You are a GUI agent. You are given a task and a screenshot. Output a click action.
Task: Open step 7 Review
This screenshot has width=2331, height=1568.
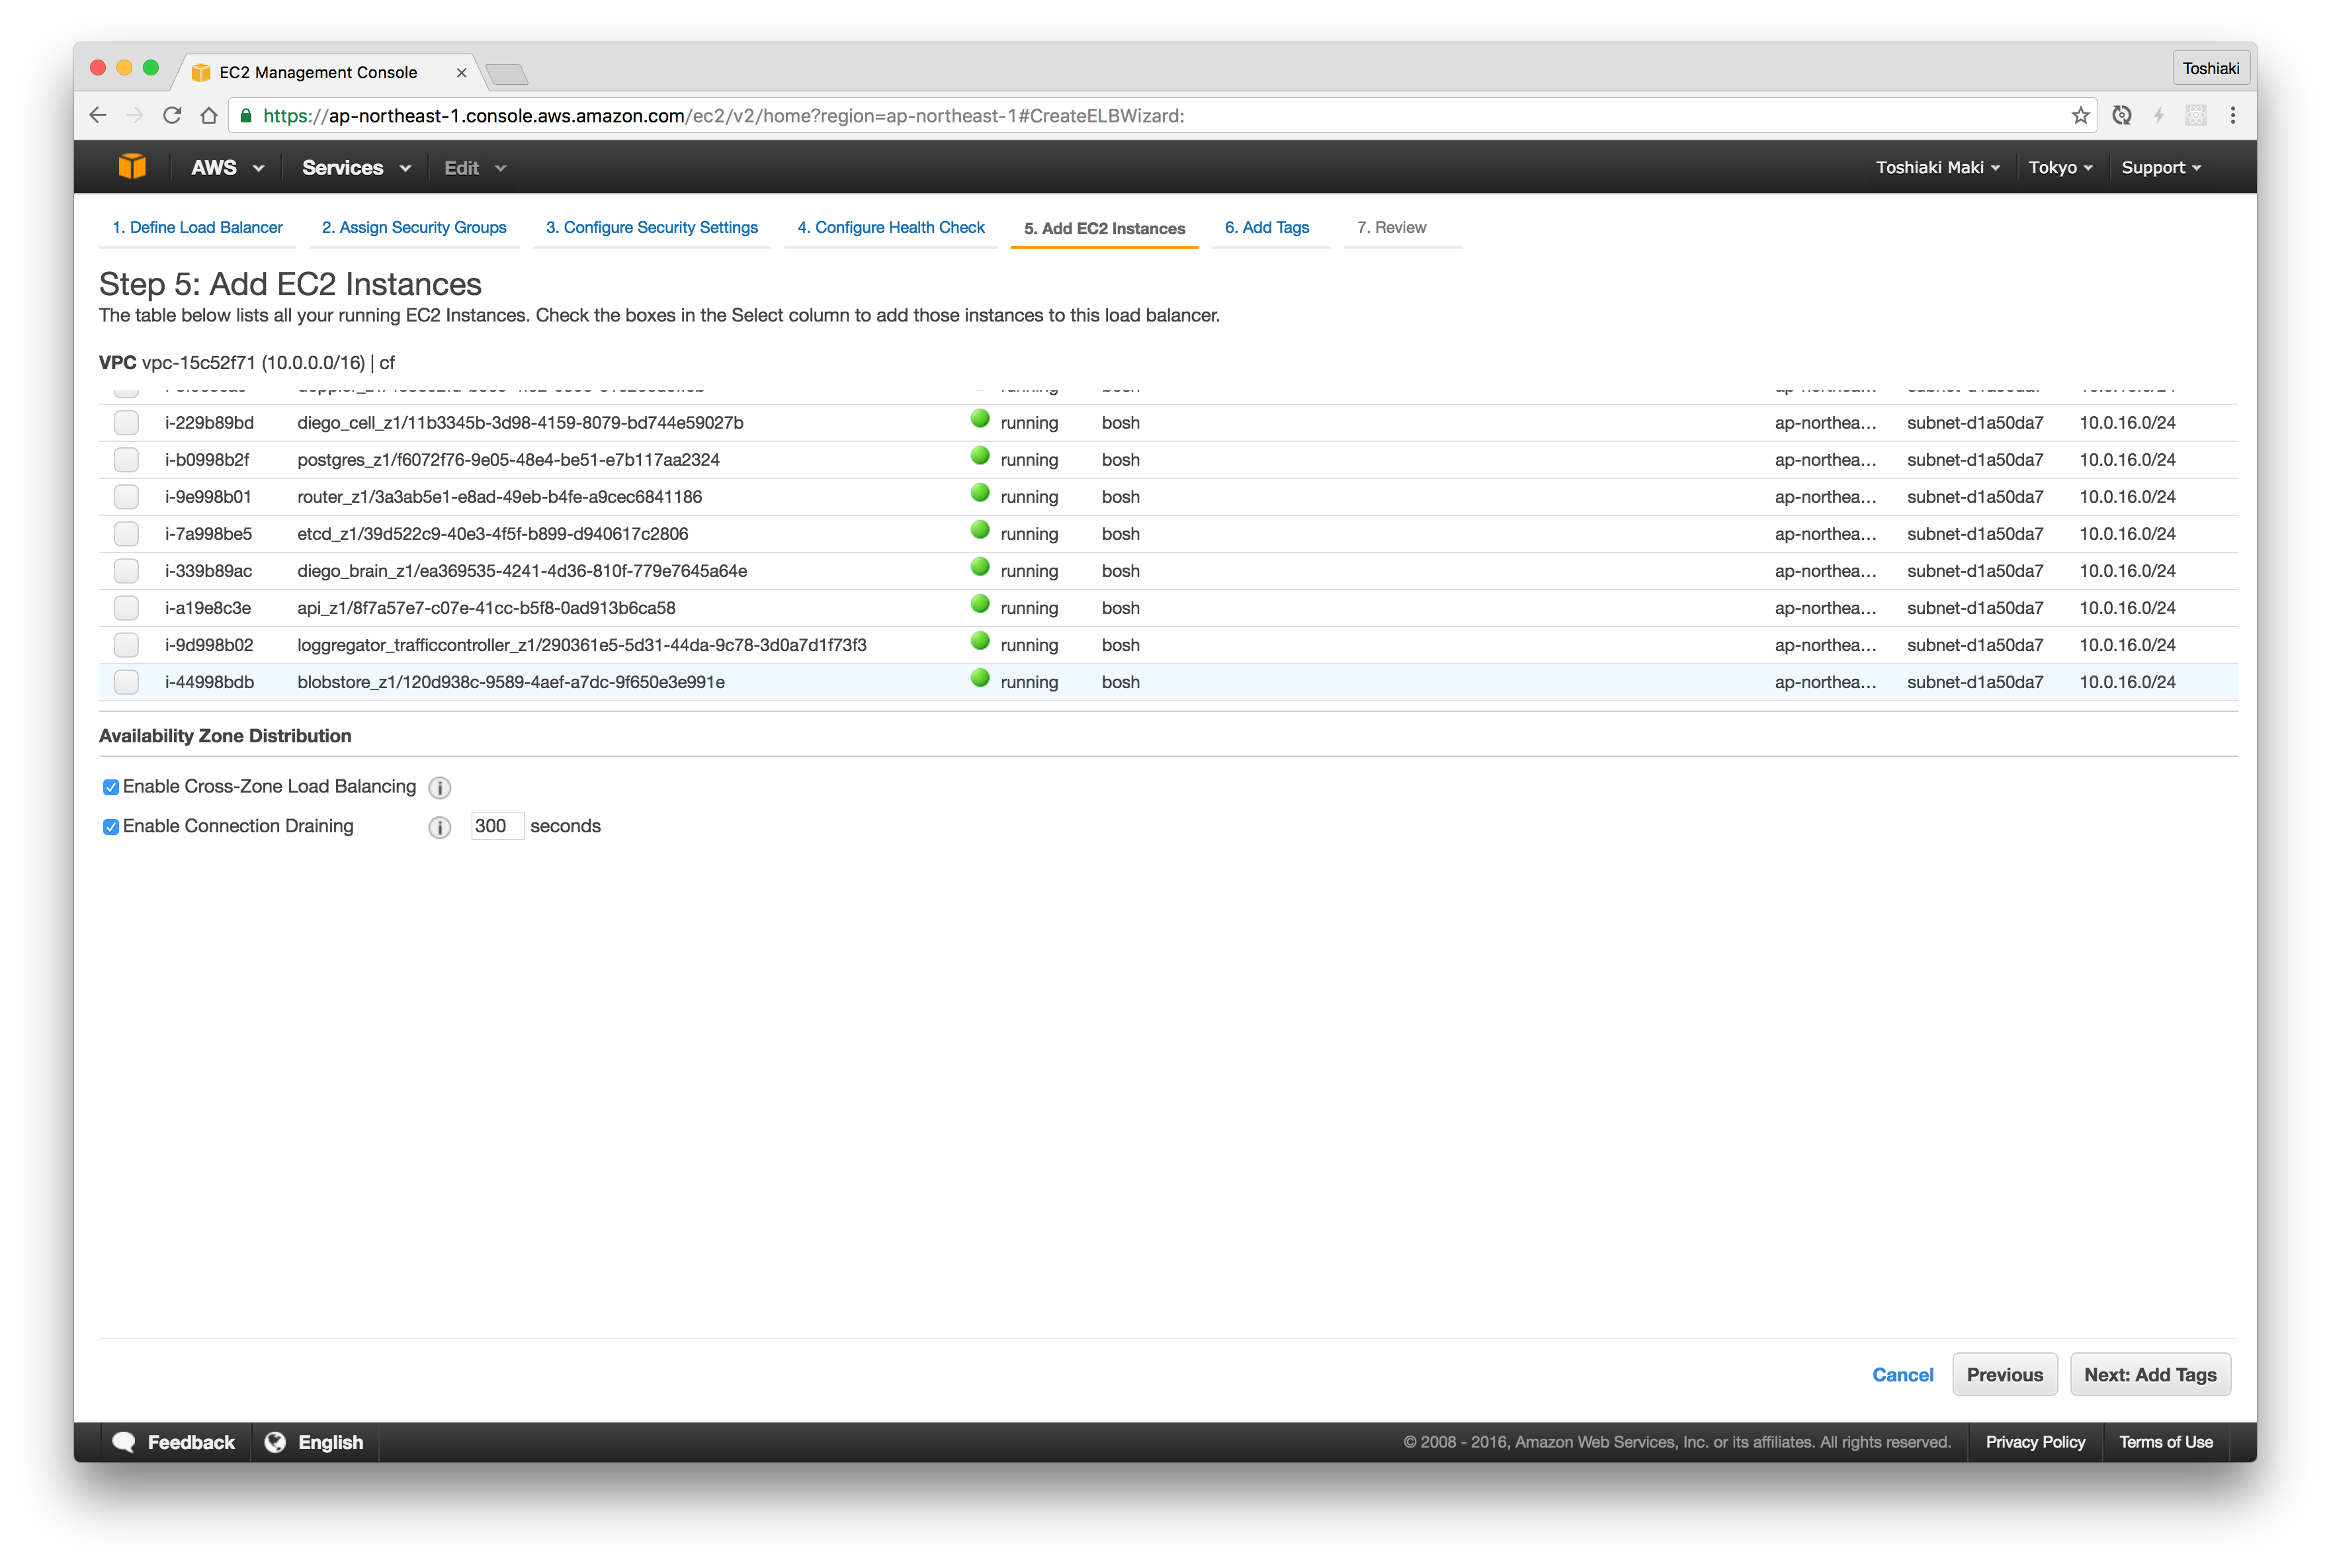[1390, 227]
